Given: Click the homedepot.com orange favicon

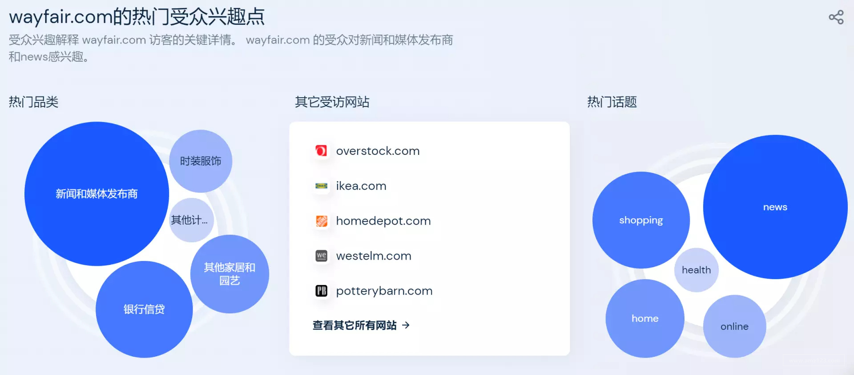Looking at the screenshot, I should click(321, 221).
